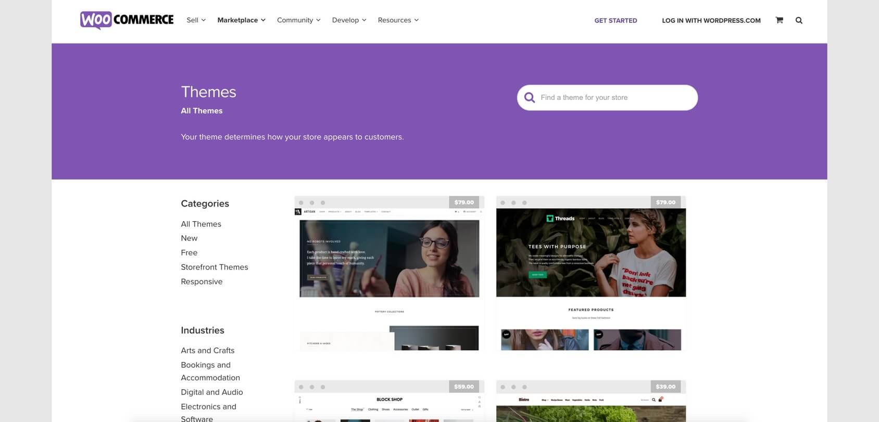Click the 'All Themes' subtitle in banner
Image resolution: width=879 pixels, height=422 pixels.
pos(202,110)
